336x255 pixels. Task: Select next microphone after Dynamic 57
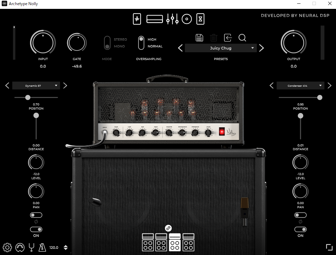65,86
